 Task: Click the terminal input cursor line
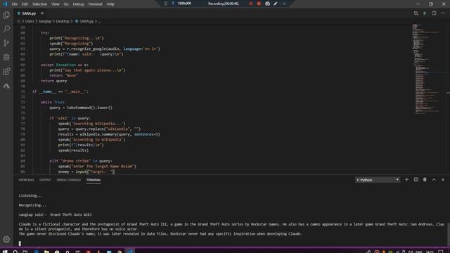click(x=20, y=243)
